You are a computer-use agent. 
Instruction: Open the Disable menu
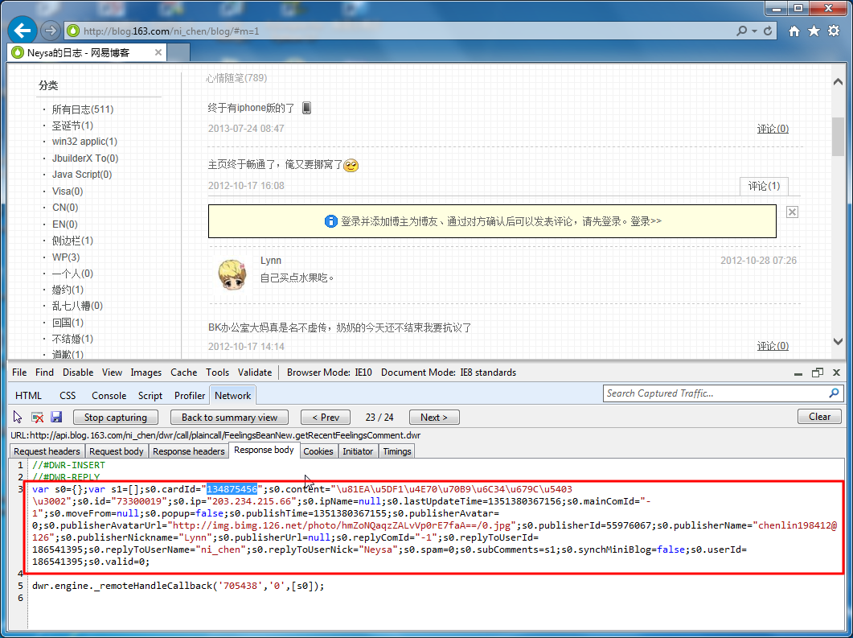[x=78, y=373]
